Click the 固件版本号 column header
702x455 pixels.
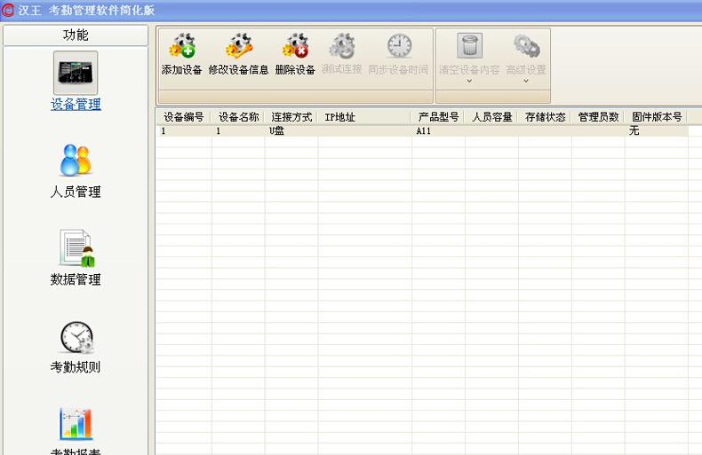tap(657, 117)
